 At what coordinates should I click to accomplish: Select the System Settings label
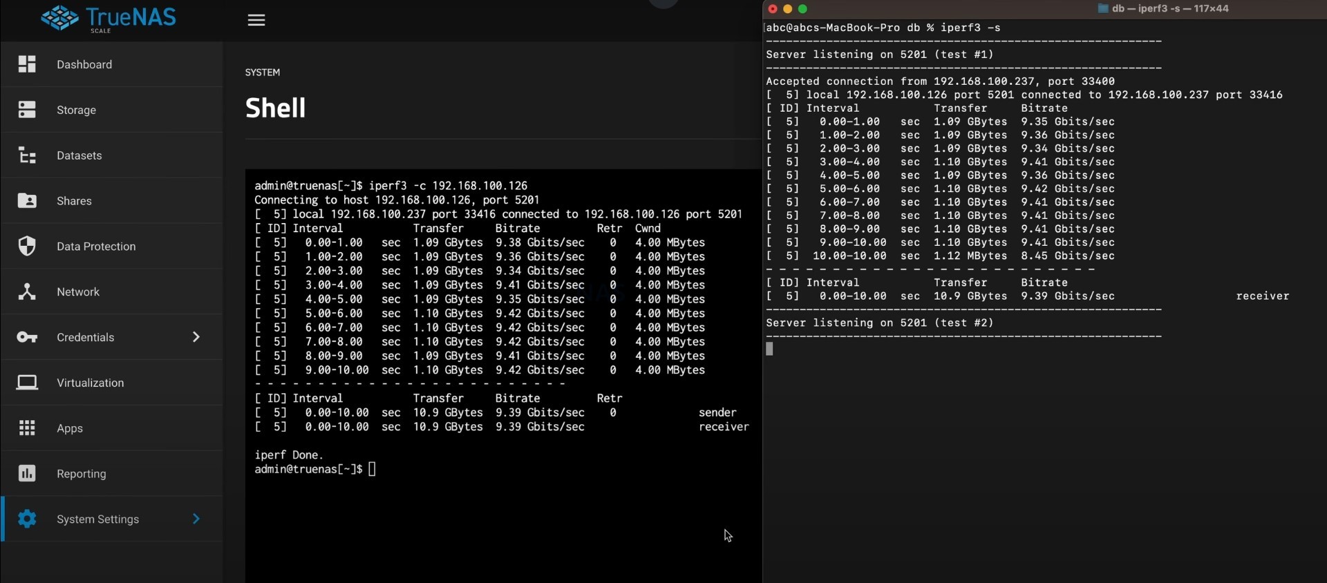click(98, 519)
